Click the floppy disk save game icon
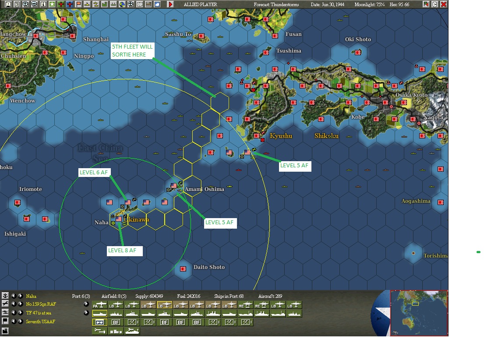The width and height of the screenshot is (498, 339). click(9, 4)
